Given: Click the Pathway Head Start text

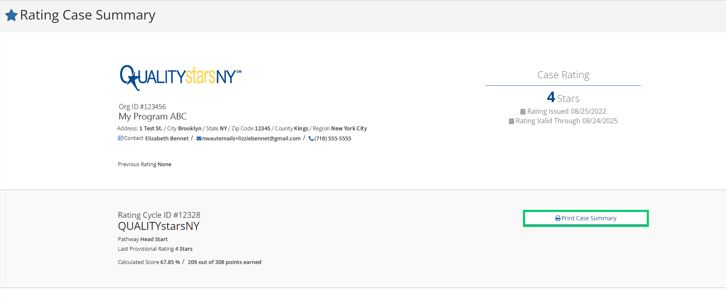Looking at the screenshot, I should (x=143, y=239).
